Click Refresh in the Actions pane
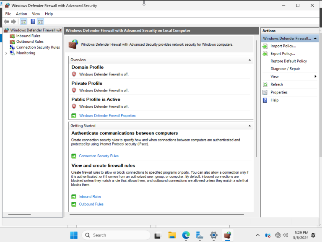 [277, 84]
